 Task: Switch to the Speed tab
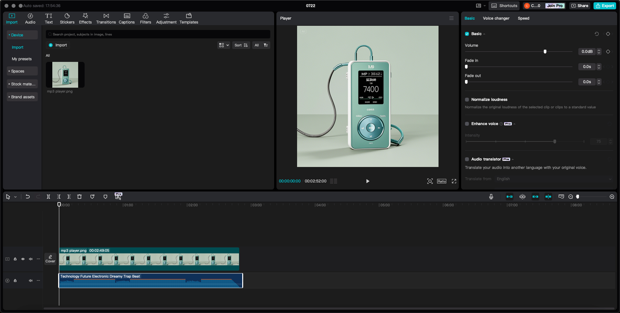tap(523, 18)
